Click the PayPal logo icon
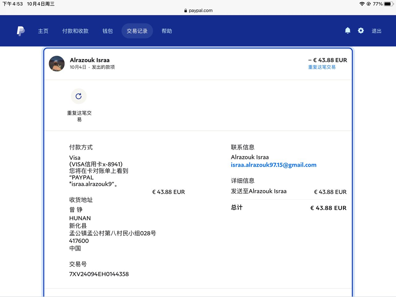The height and width of the screenshot is (297, 396). click(21, 31)
